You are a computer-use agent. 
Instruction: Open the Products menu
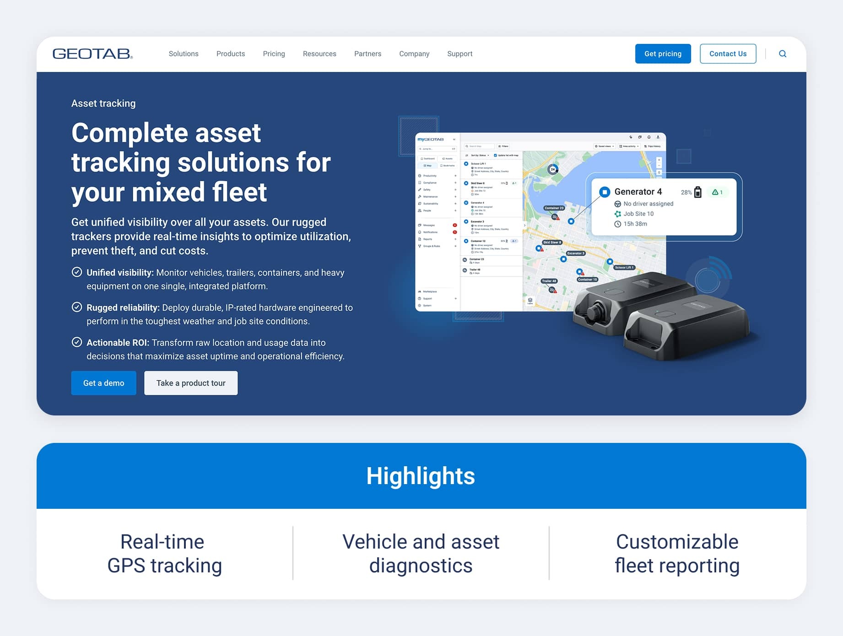click(231, 54)
